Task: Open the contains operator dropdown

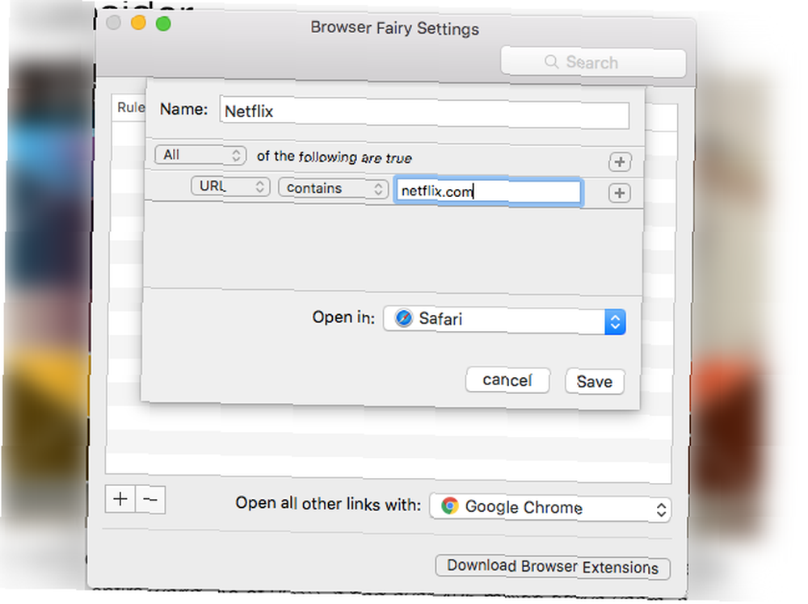Action: pos(333,188)
